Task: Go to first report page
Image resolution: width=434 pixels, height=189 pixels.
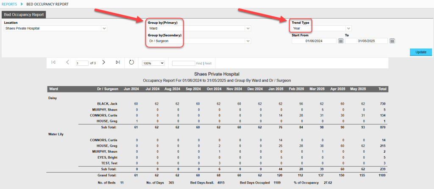Action: [x=53, y=62]
